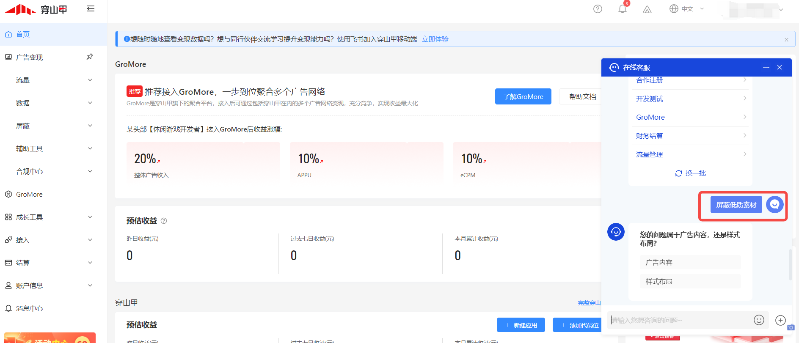Screen dimensions: 799x343
Task: Click the plus attachment icon in chat
Action: point(780,320)
